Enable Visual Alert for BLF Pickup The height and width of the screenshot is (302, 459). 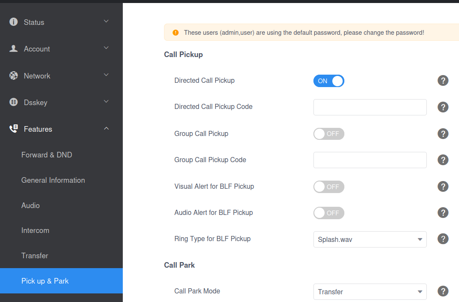point(329,187)
